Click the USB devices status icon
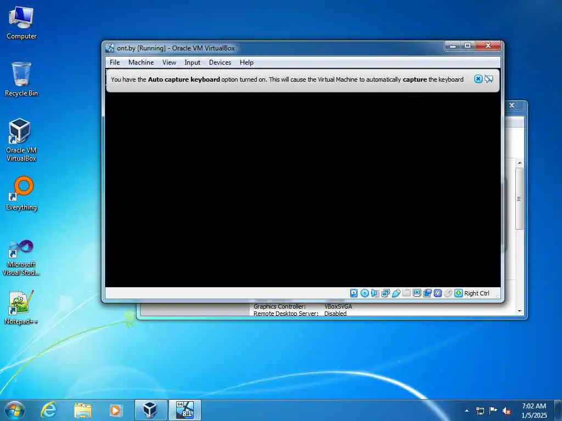562x421 pixels. tap(396, 293)
